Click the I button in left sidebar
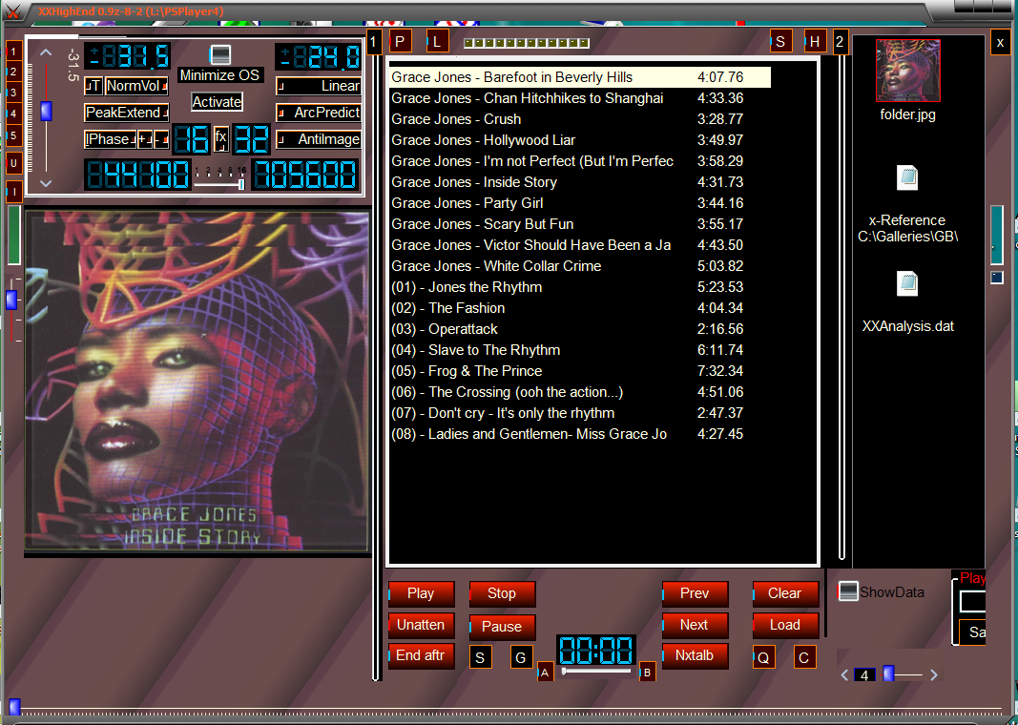The height and width of the screenshot is (725, 1018). click(13, 192)
